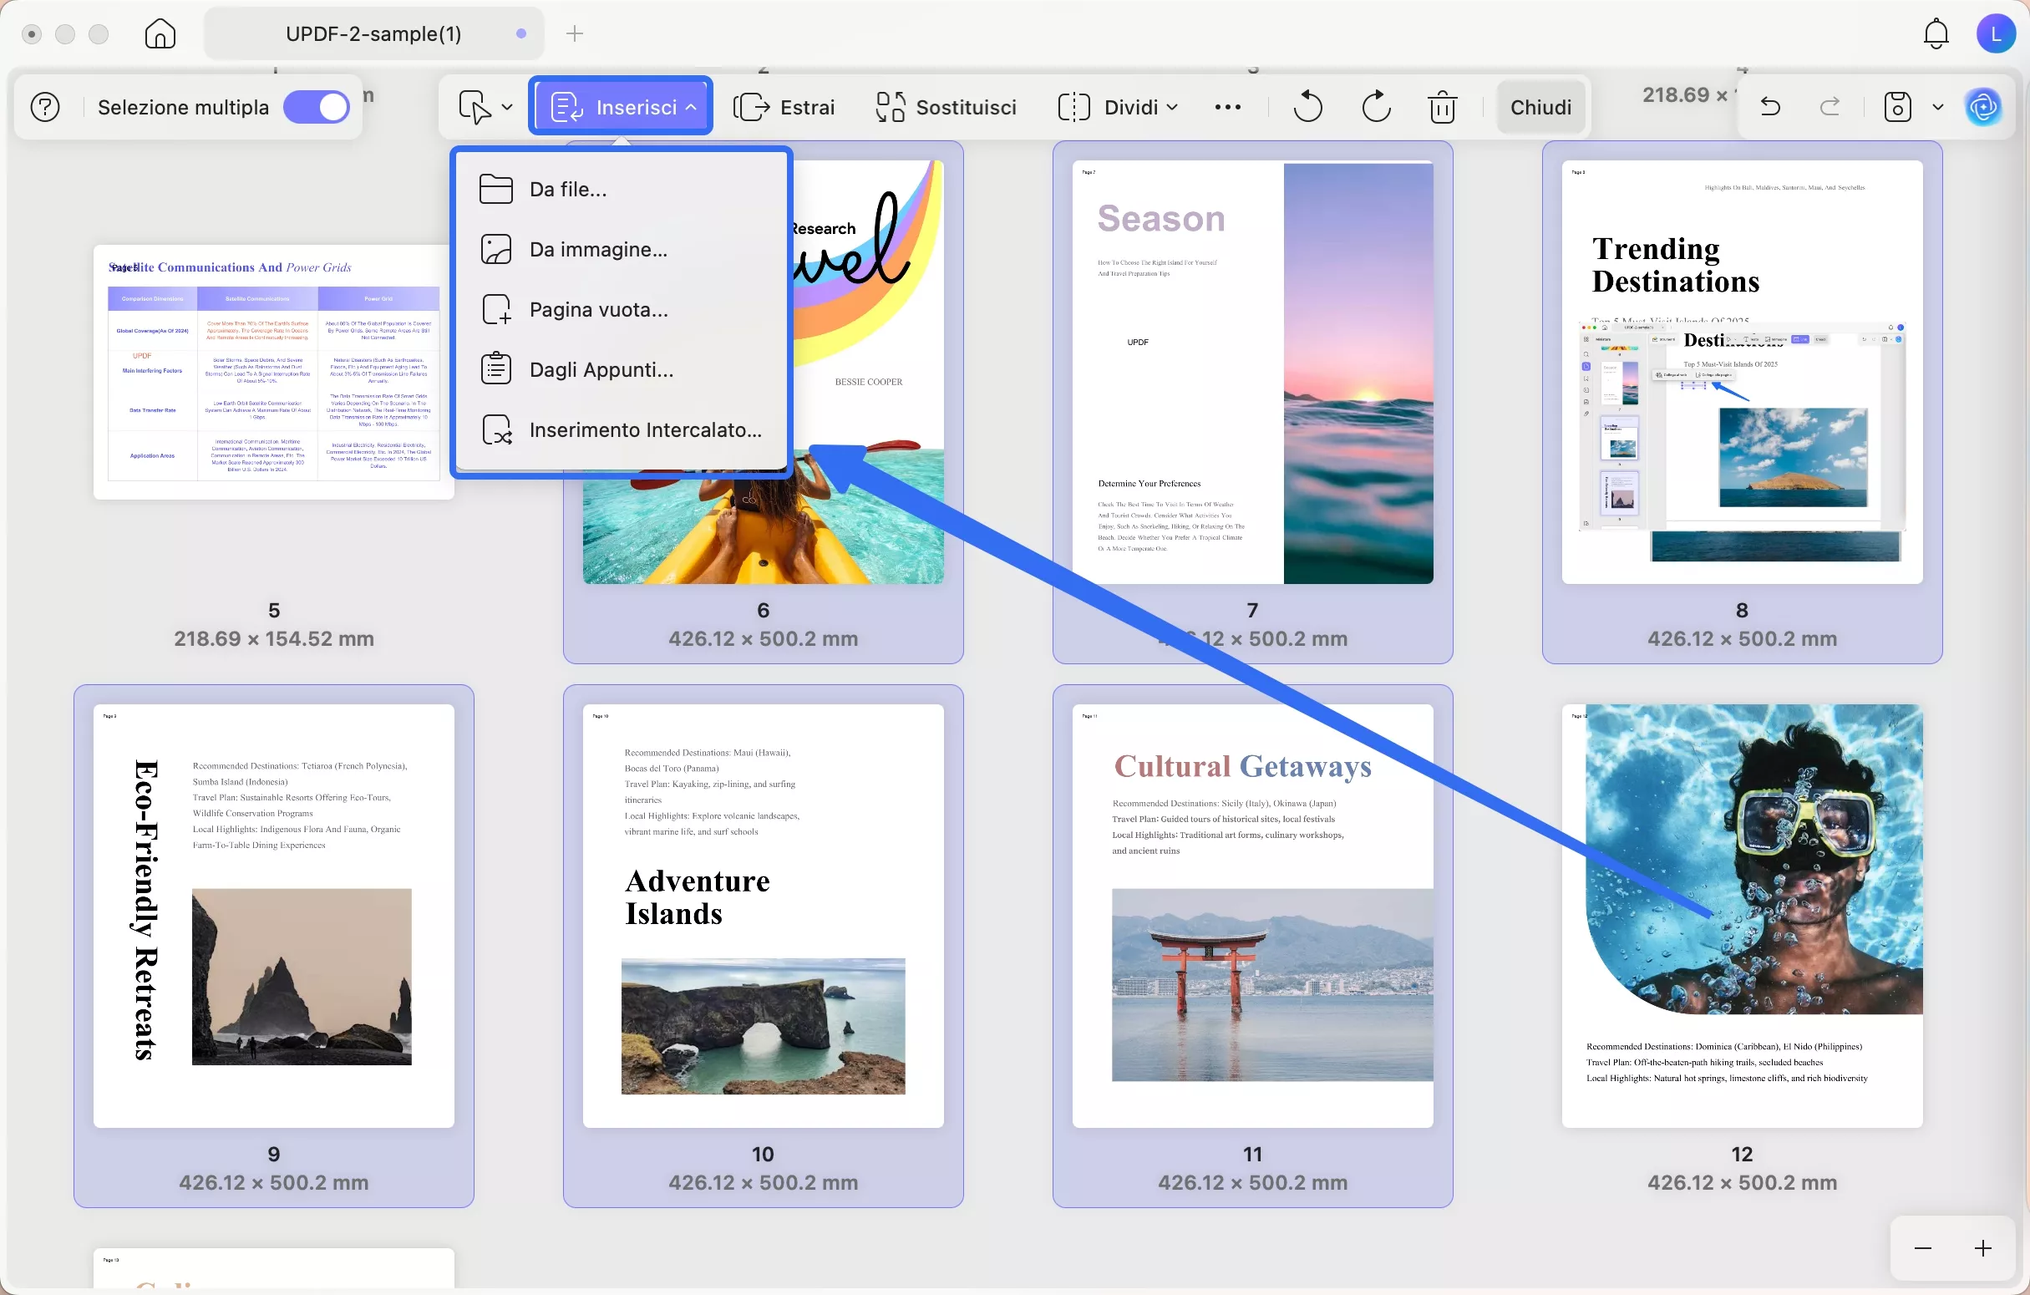Open the help question mark icon

45,107
